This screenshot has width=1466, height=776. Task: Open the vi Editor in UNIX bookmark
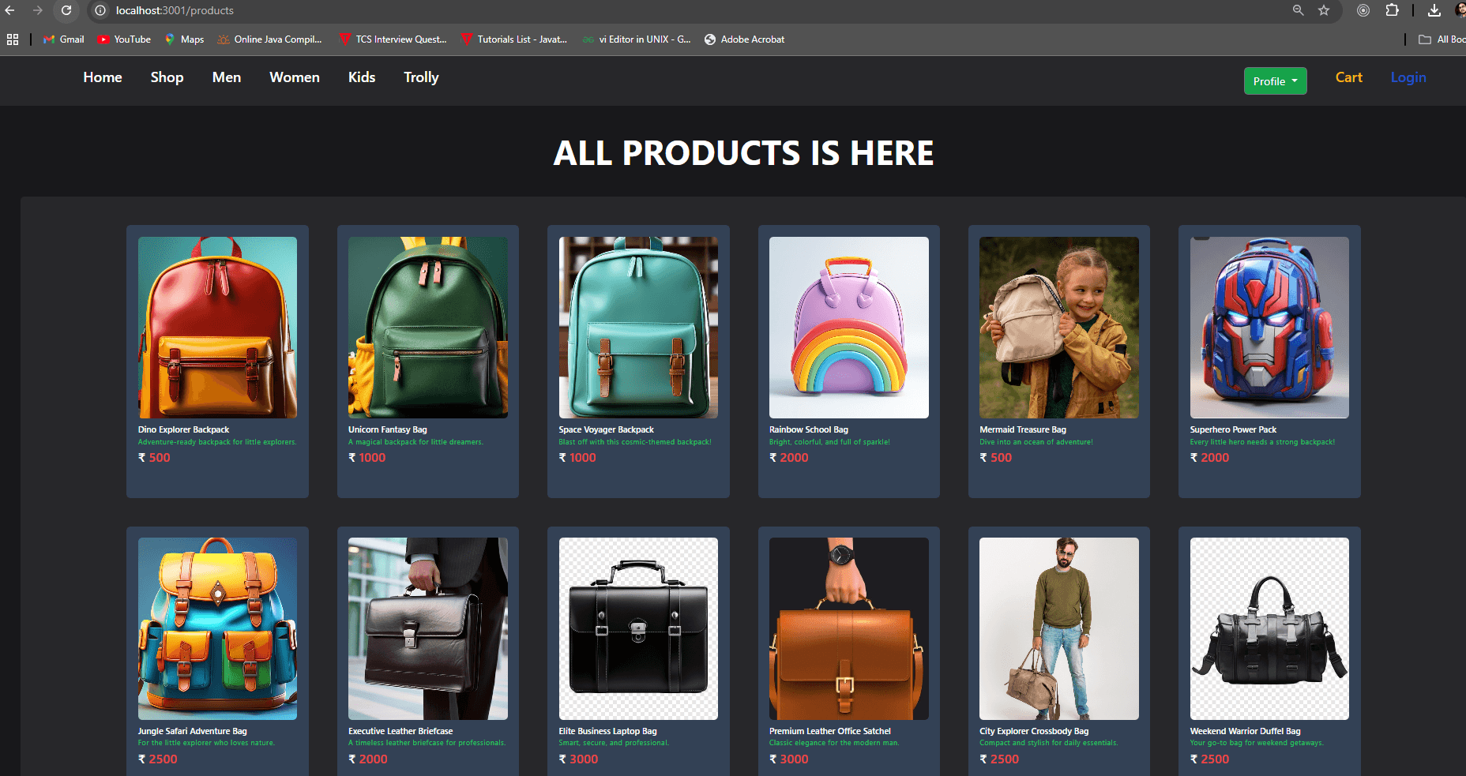637,39
